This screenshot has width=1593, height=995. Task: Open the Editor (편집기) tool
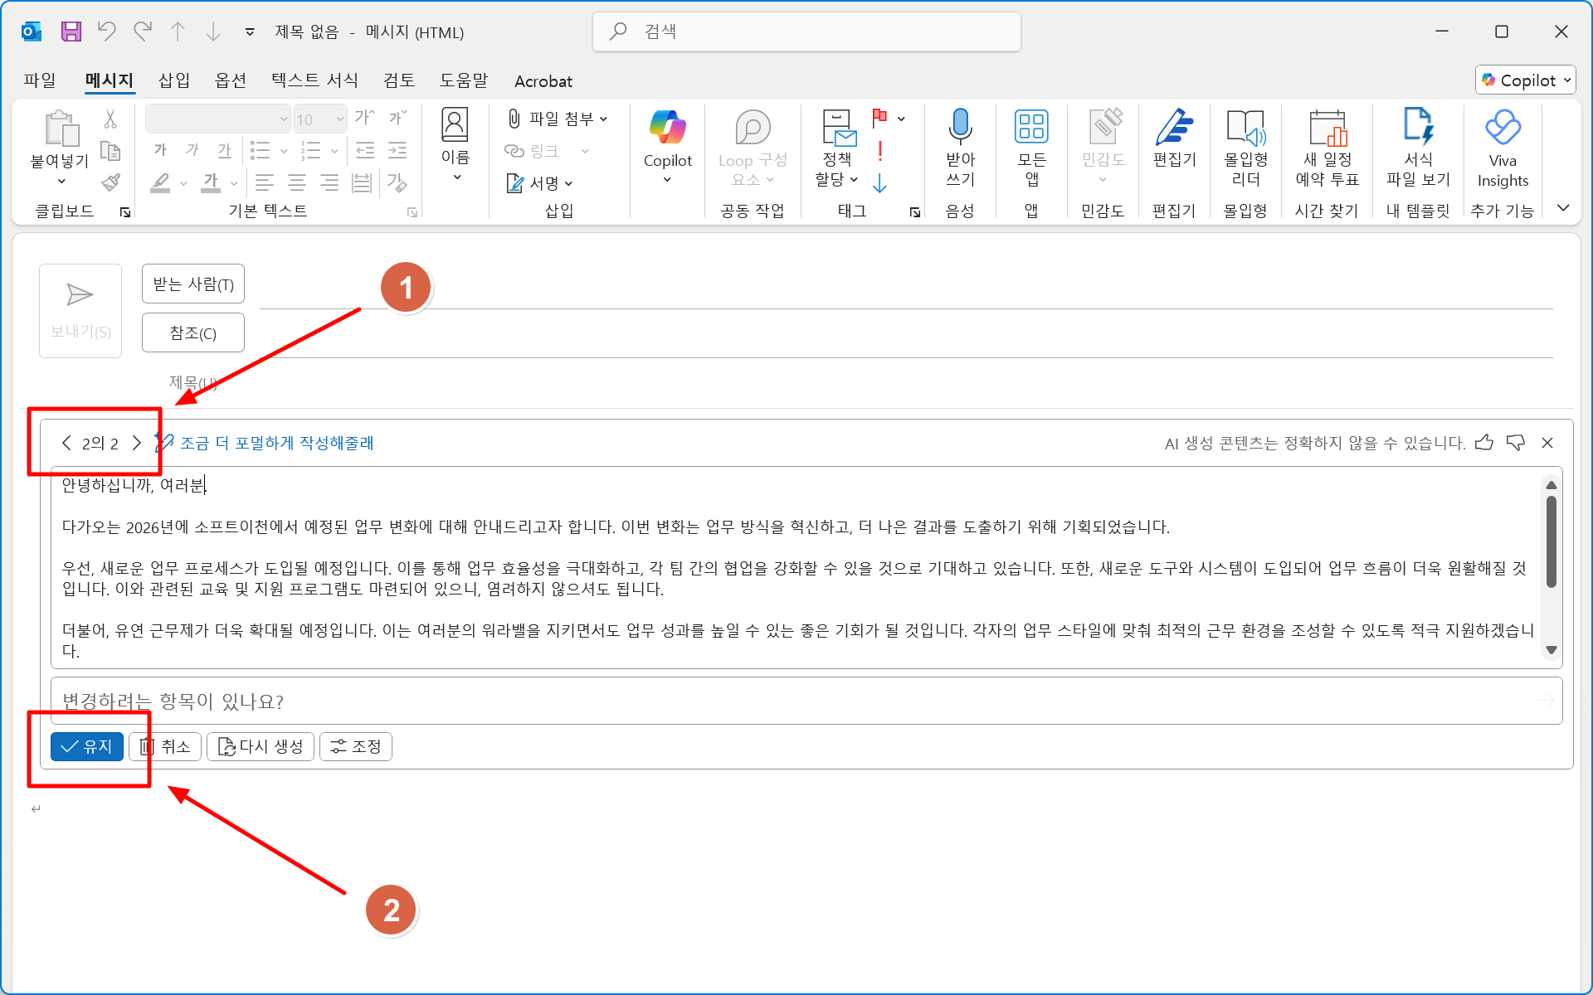point(1173,129)
